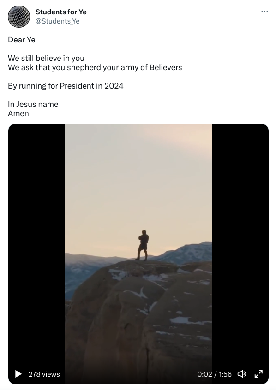Click the silhouetted figure in the video
The width and height of the screenshot is (276, 390).
coord(143,245)
